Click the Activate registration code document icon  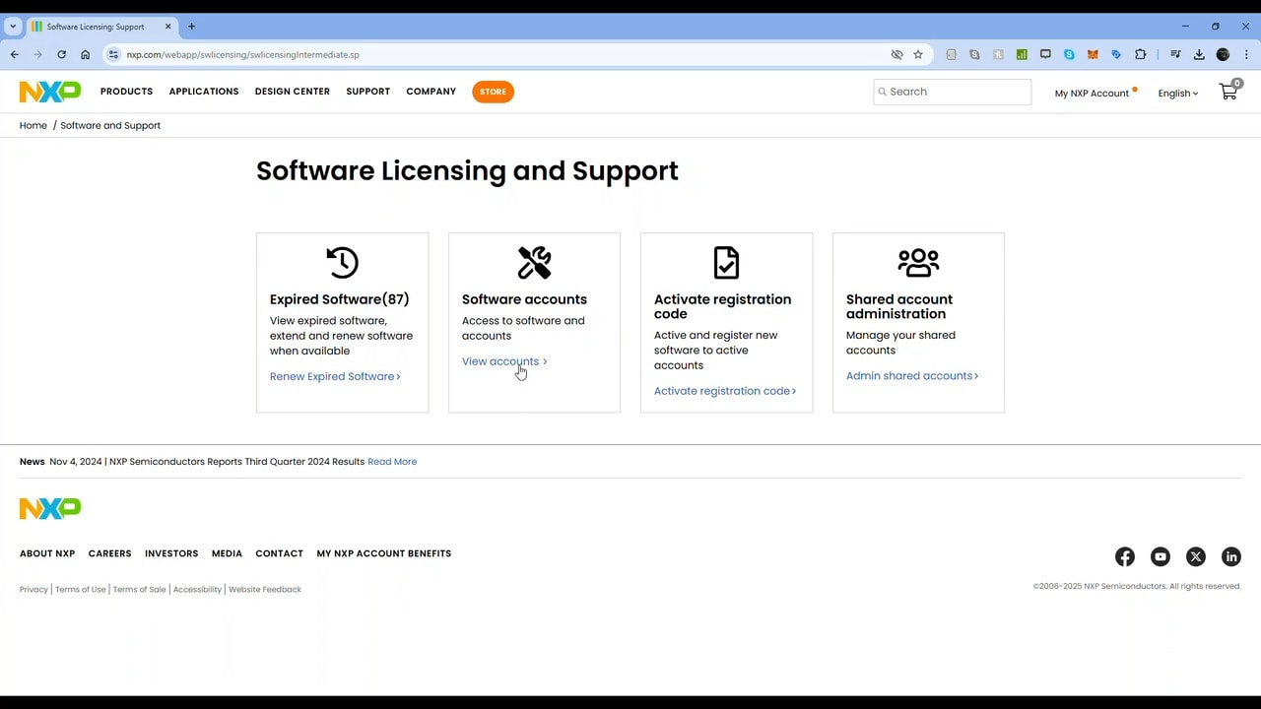(x=726, y=263)
